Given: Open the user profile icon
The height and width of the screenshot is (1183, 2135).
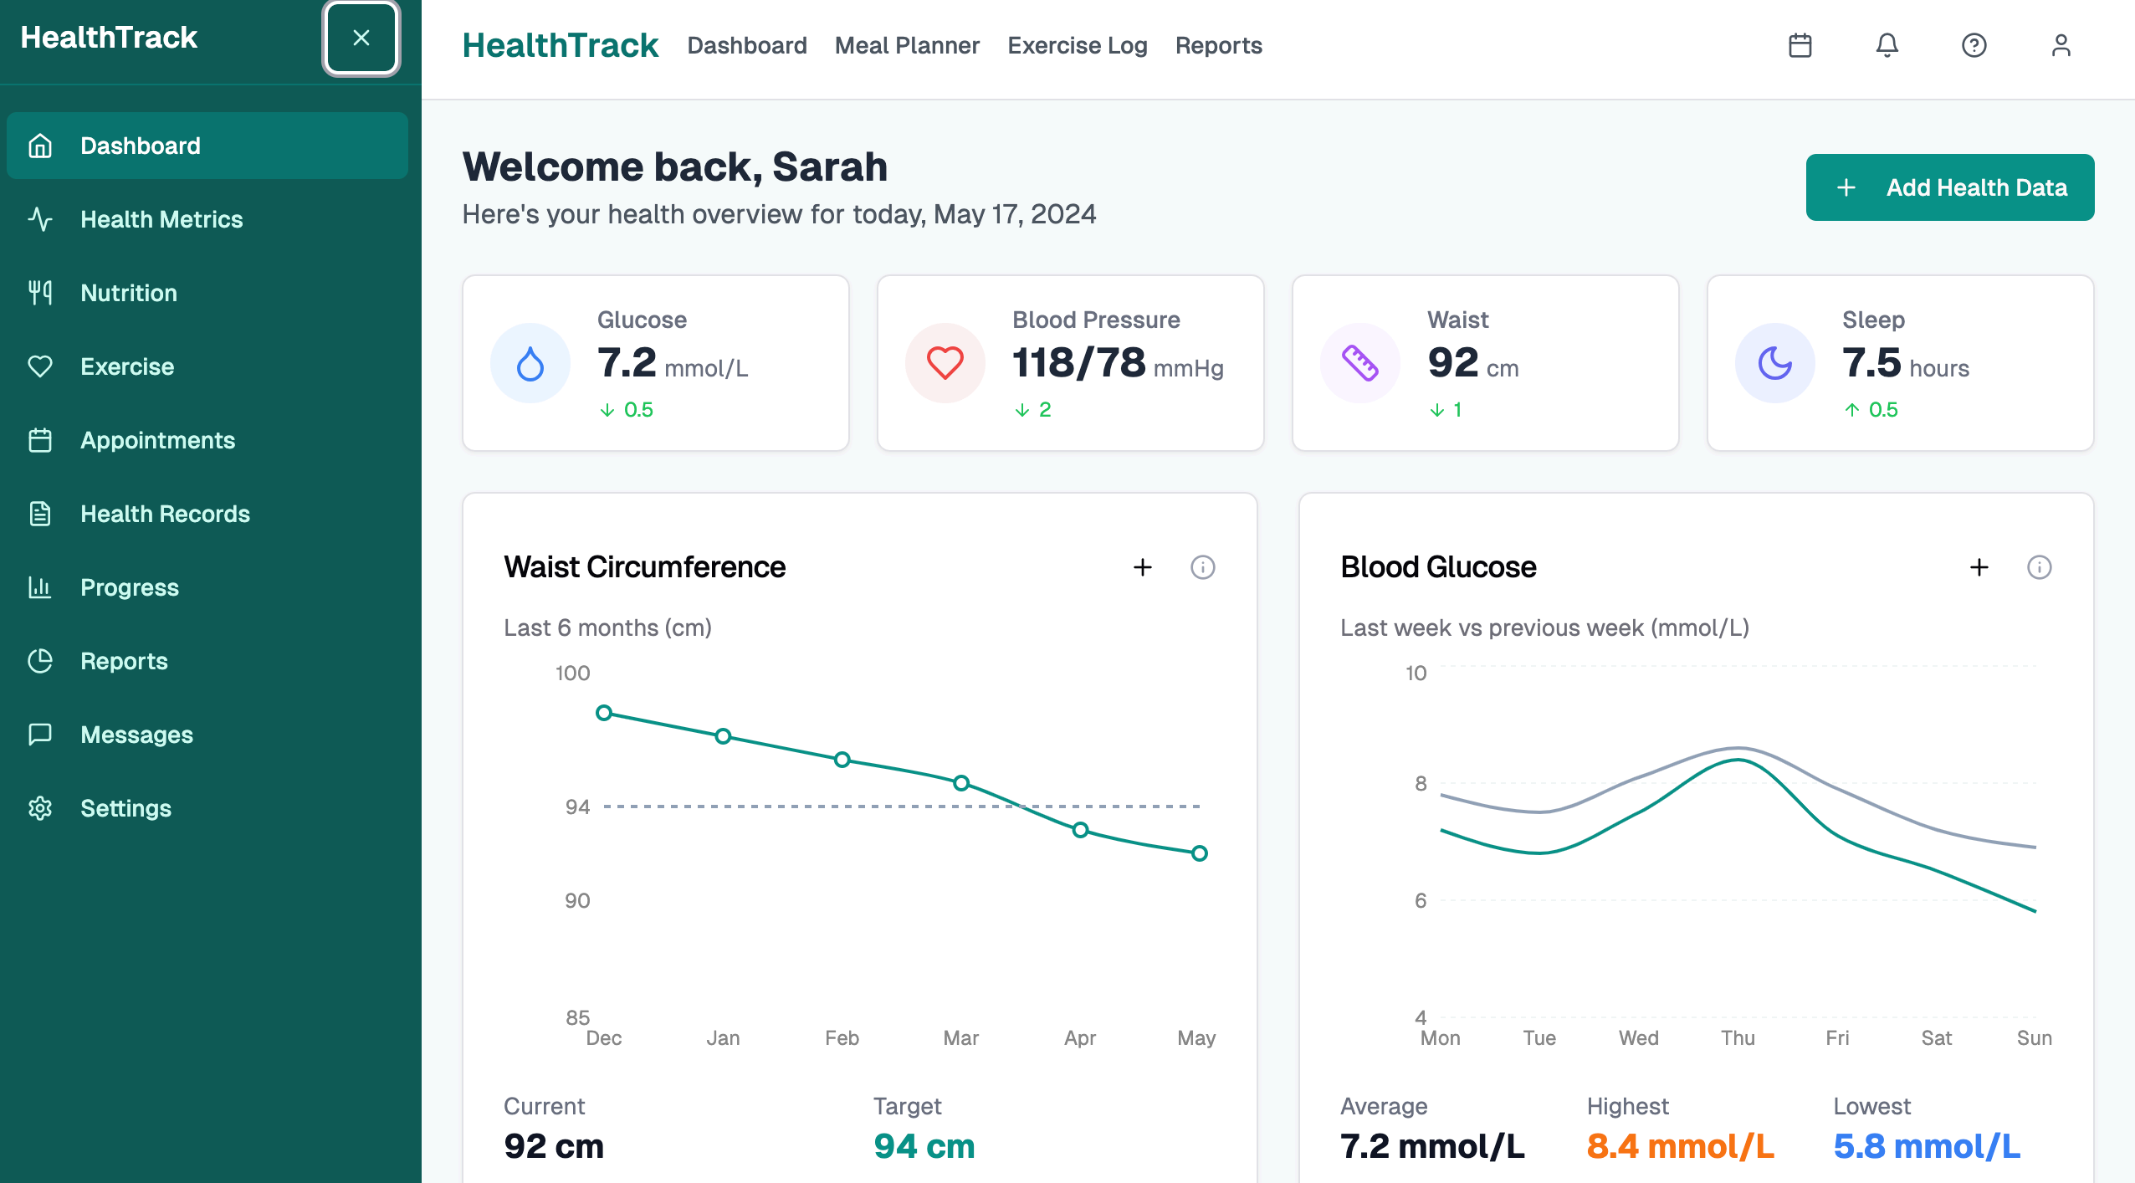Looking at the screenshot, I should tap(2061, 45).
